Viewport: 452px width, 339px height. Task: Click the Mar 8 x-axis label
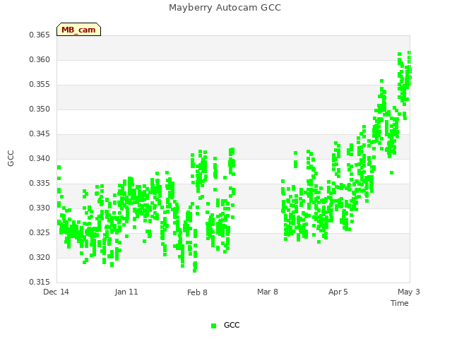268,292
